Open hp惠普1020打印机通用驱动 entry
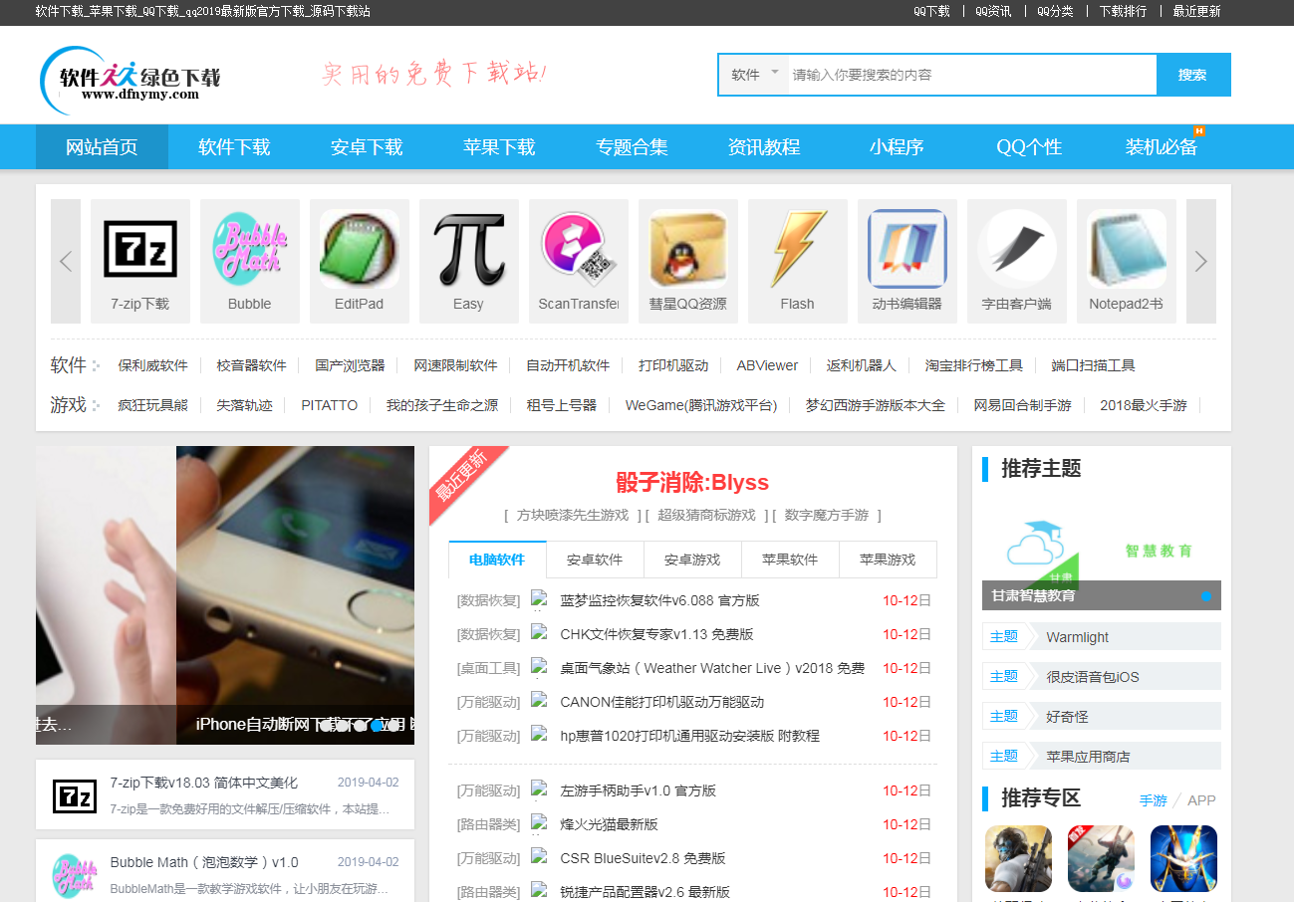The width and height of the screenshot is (1294, 902). [x=690, y=736]
